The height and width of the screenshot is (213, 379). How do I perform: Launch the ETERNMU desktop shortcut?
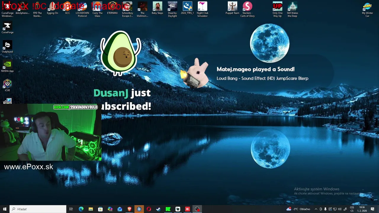click(112, 8)
